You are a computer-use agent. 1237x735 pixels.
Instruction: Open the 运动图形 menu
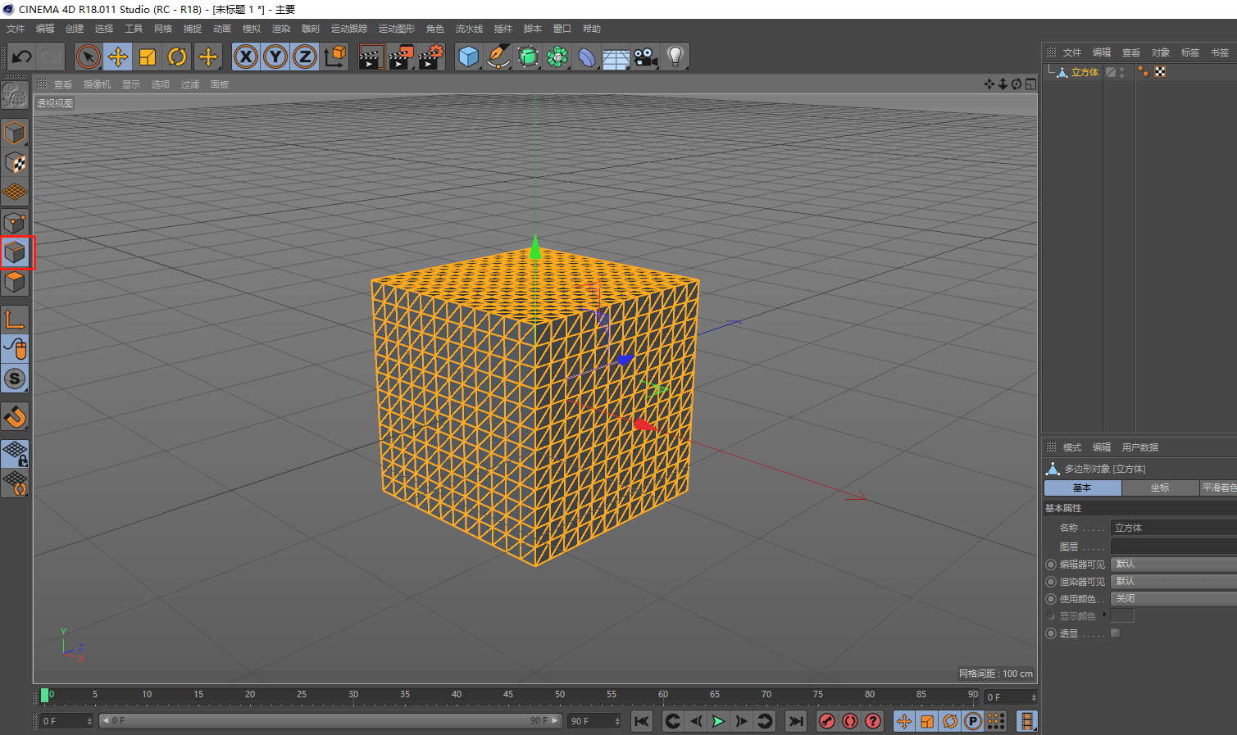pos(397,29)
